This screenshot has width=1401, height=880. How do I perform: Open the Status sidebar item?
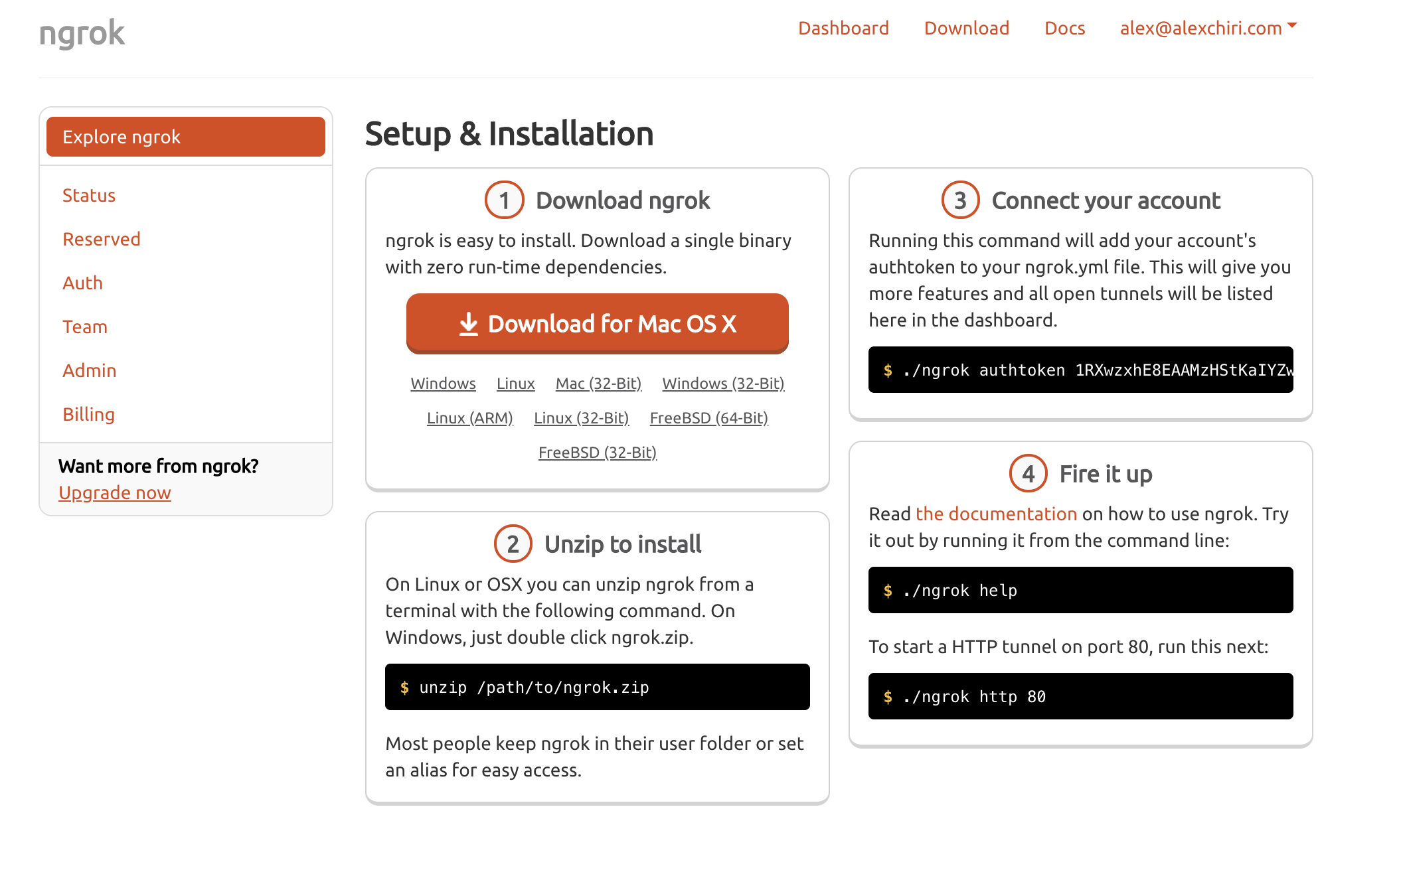point(89,195)
